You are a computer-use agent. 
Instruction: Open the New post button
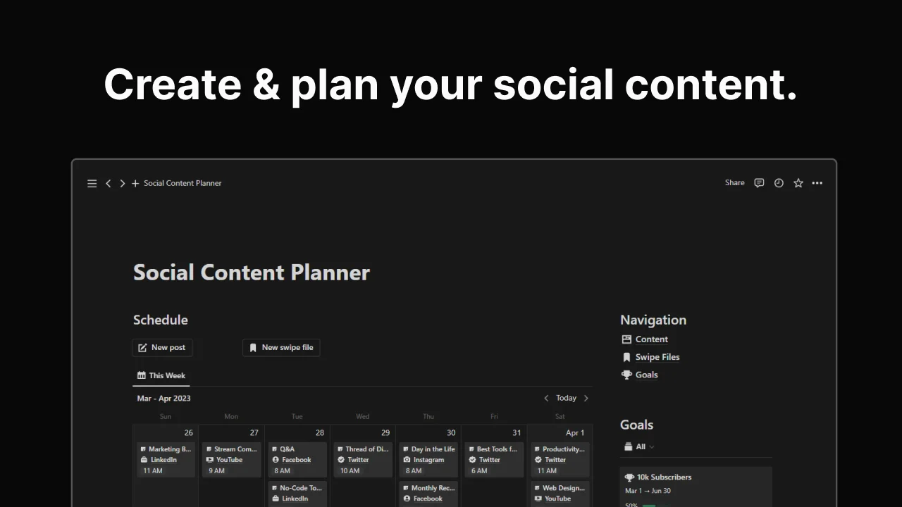pos(162,347)
